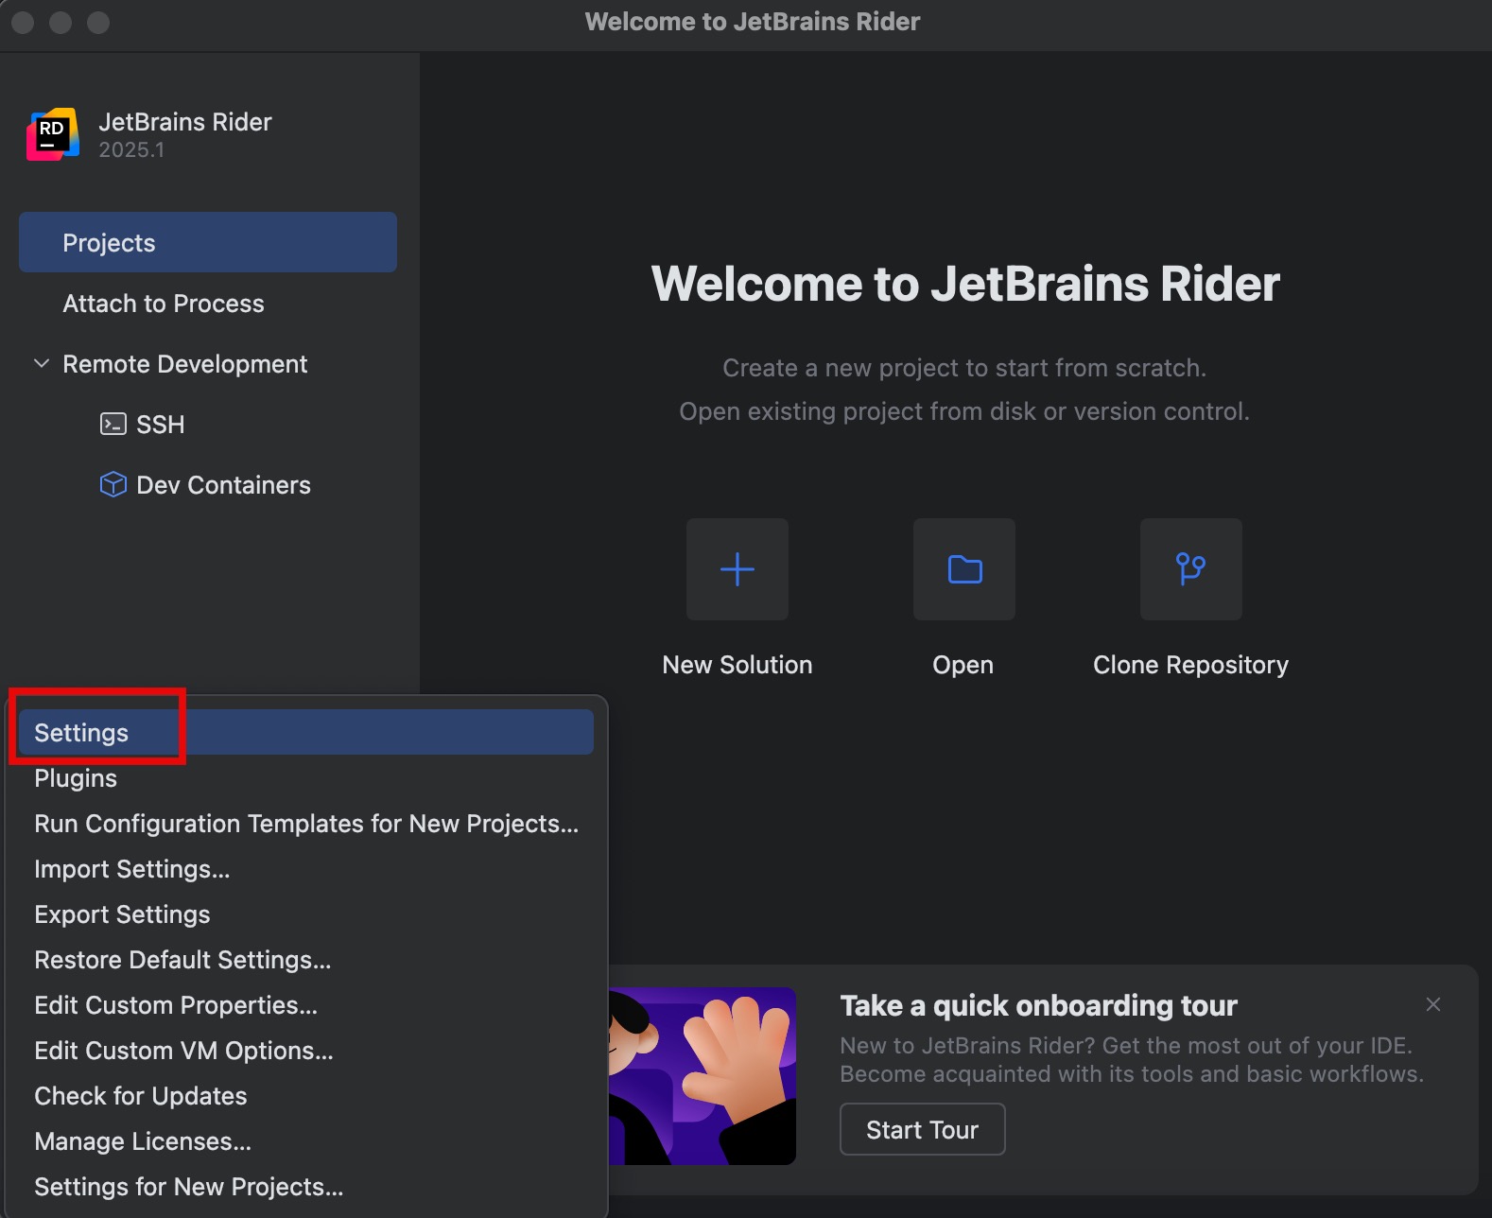Viewport: 1492px width, 1218px height.
Task: Click the JetBrains Rider logo icon
Action: click(x=53, y=134)
